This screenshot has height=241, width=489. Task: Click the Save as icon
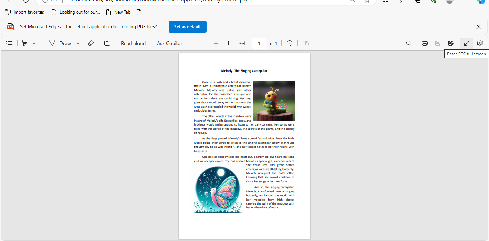[451, 43]
